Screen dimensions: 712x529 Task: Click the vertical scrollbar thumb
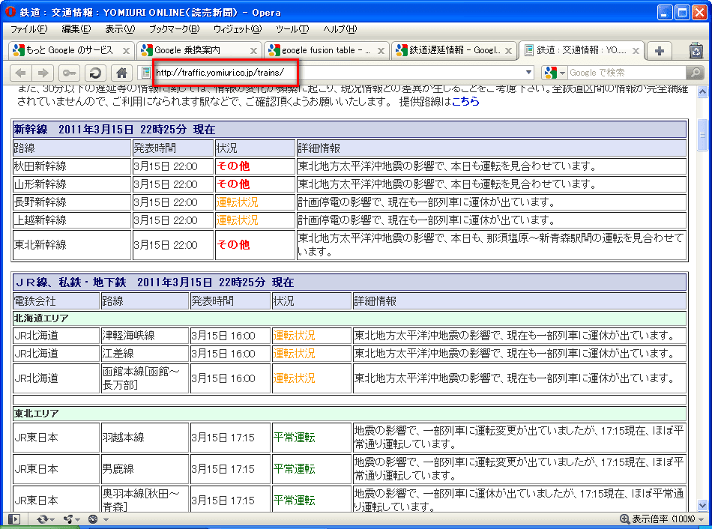coord(702,135)
